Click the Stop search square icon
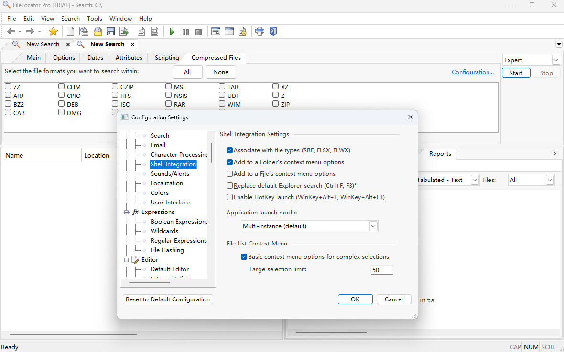The image size is (564, 352). (198, 32)
